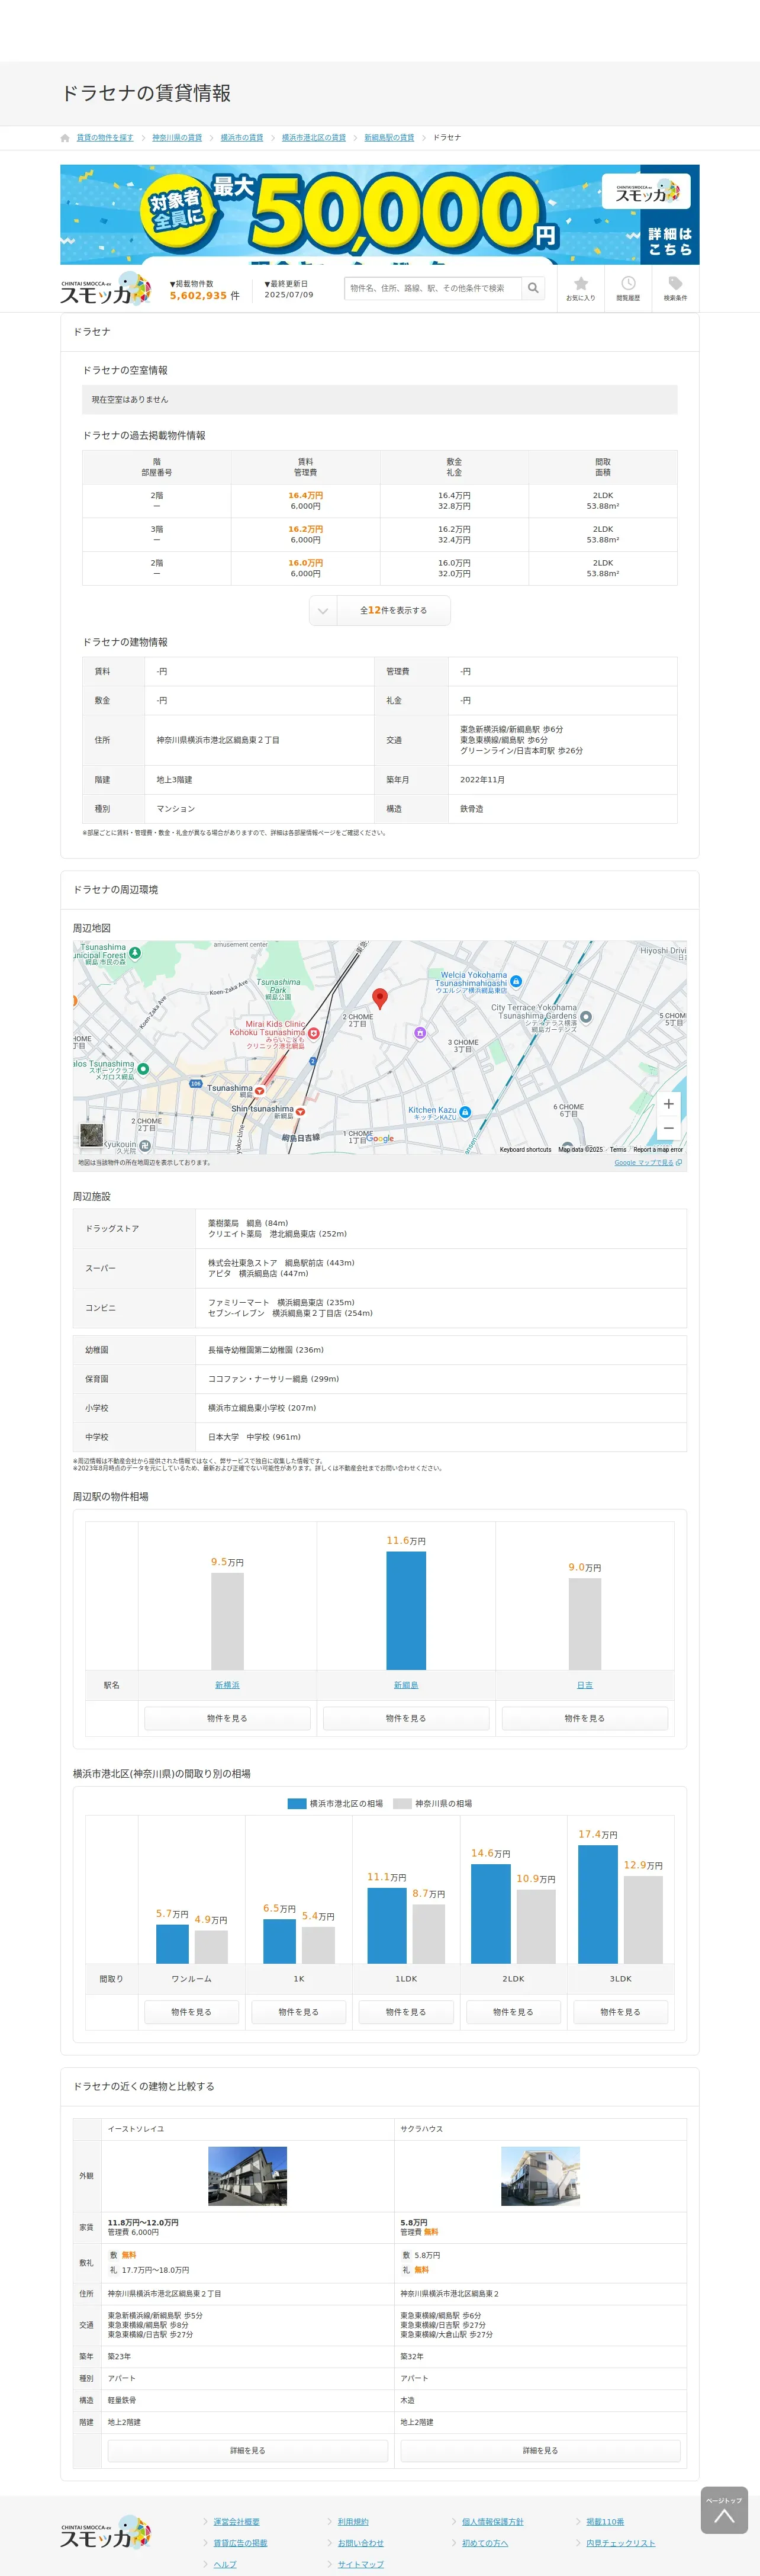Click the 16.2万円 rent in past listings
Screen dimensions: 760x2576
tap(306, 530)
